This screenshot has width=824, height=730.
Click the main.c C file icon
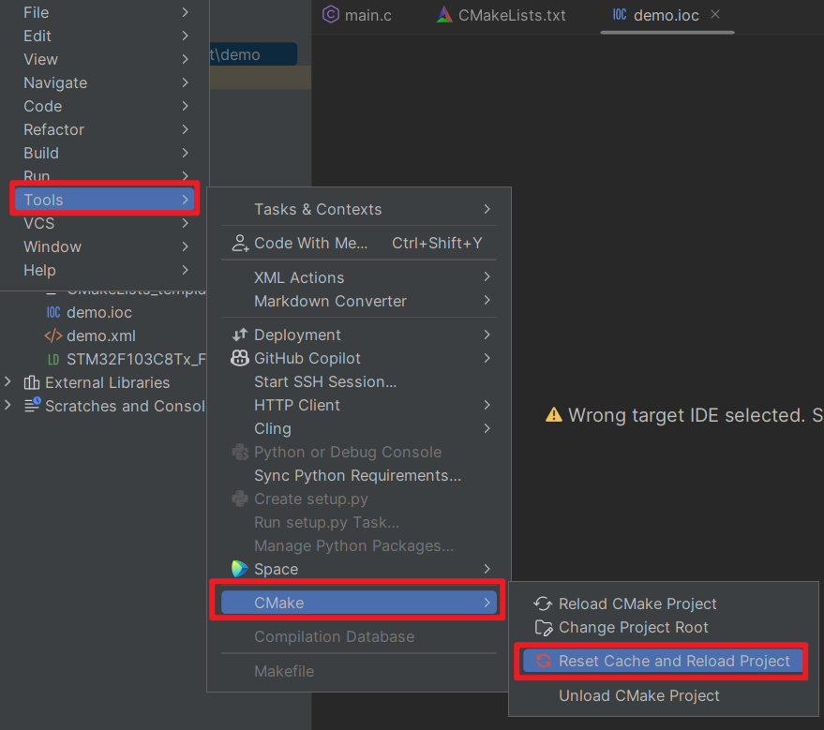pos(331,15)
